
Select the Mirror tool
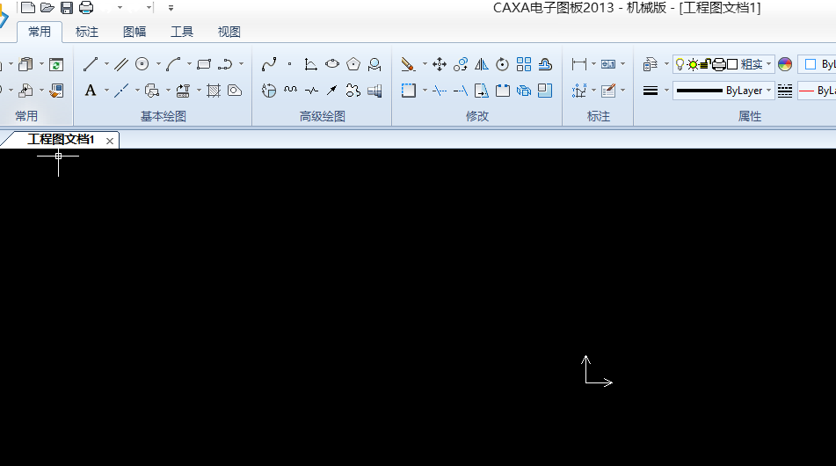pos(482,64)
